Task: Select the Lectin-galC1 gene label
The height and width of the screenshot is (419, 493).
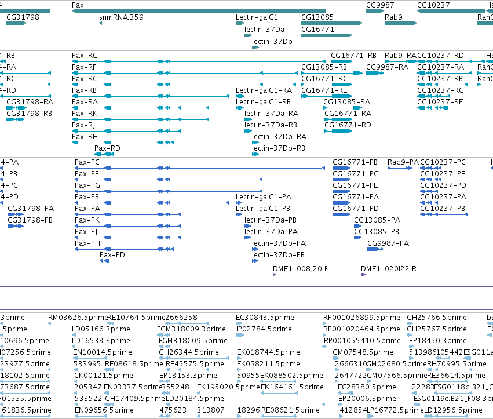Action: point(257,17)
